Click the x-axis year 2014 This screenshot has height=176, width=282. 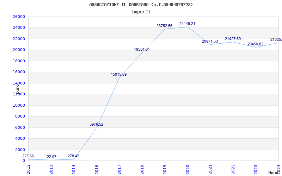(x=74, y=169)
